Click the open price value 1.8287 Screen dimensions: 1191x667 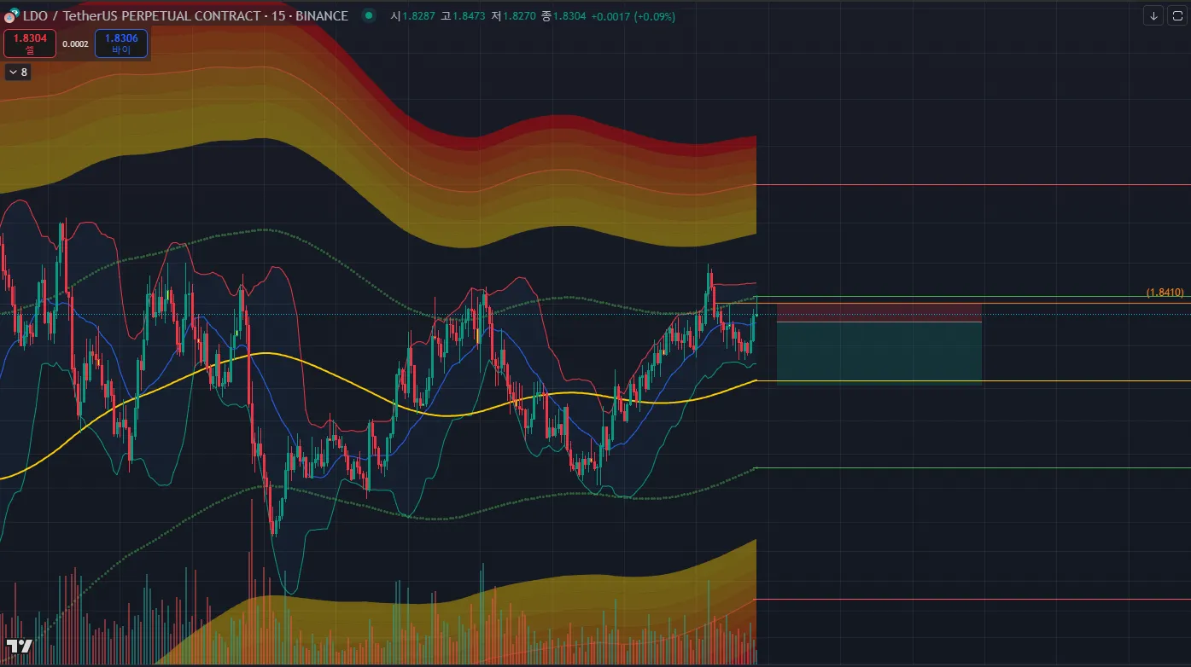click(x=420, y=15)
